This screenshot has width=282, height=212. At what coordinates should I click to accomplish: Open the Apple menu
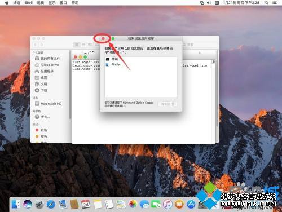pyautogui.click(x=7, y=3)
